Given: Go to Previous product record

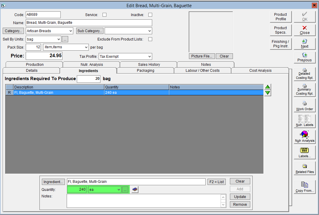Looking at the screenshot, I should click(305, 57).
